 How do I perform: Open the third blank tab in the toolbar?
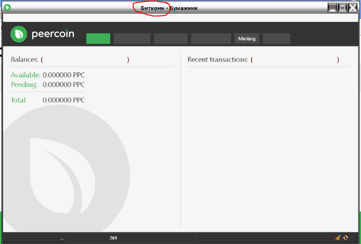(x=170, y=38)
